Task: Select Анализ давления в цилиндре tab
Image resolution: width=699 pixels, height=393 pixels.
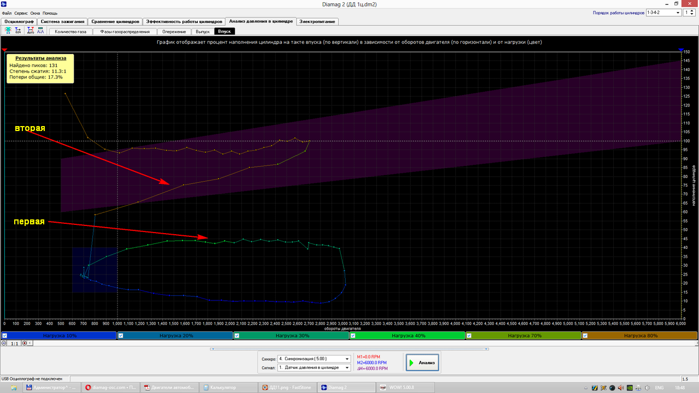Action: (260, 21)
